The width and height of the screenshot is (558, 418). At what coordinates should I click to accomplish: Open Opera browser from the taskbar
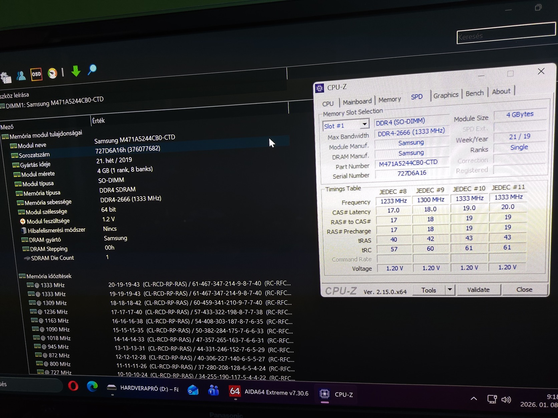[x=73, y=386]
